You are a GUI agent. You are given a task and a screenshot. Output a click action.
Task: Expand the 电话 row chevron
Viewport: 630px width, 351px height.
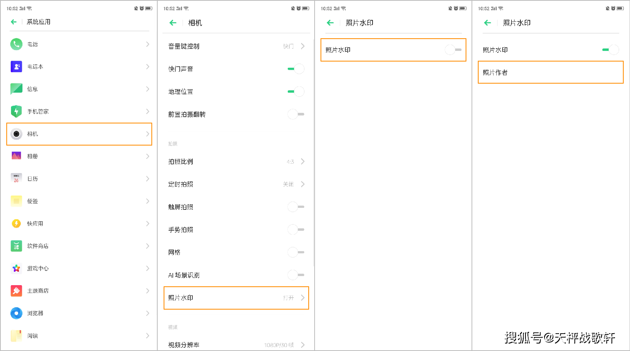[147, 44]
